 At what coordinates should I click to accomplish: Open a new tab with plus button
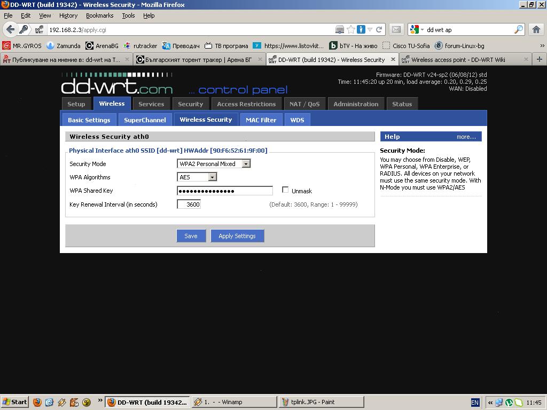click(x=539, y=59)
